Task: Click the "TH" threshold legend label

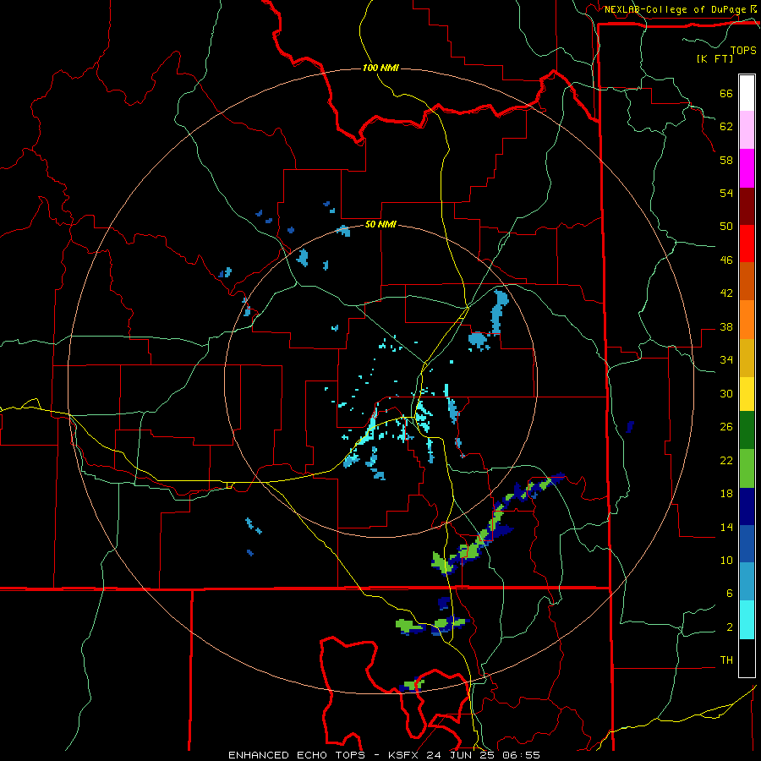Action: 726,660
